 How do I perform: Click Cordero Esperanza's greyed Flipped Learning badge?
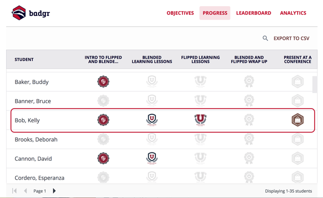click(x=200, y=177)
